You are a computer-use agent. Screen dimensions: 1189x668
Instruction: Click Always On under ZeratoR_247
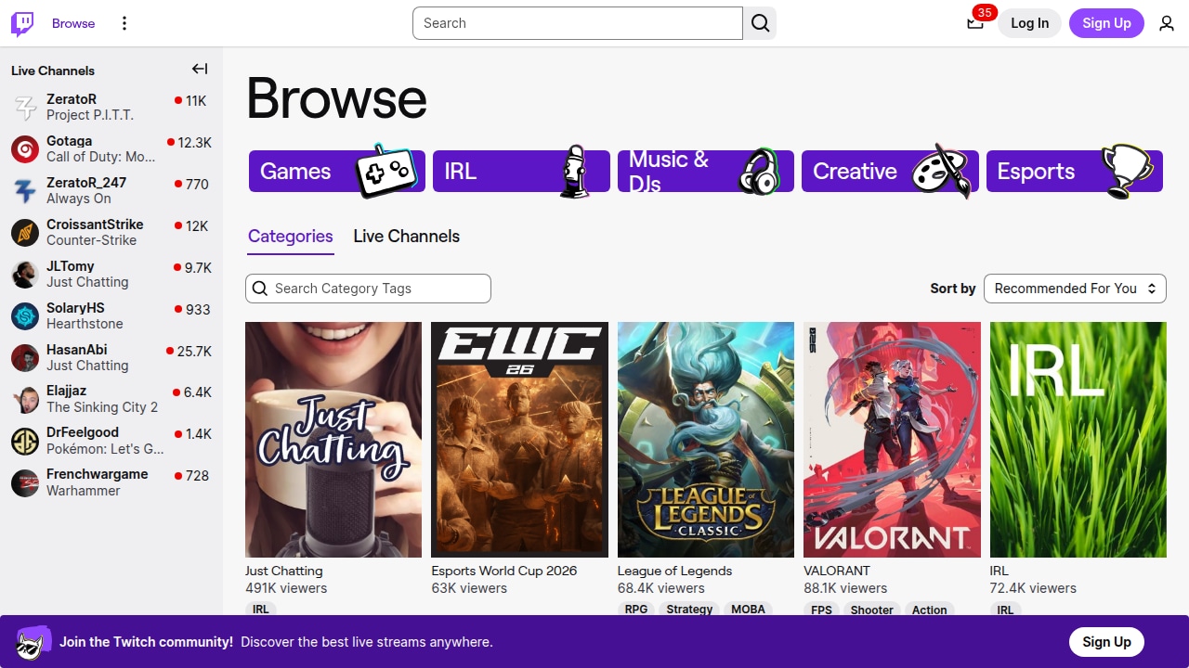coord(79,199)
